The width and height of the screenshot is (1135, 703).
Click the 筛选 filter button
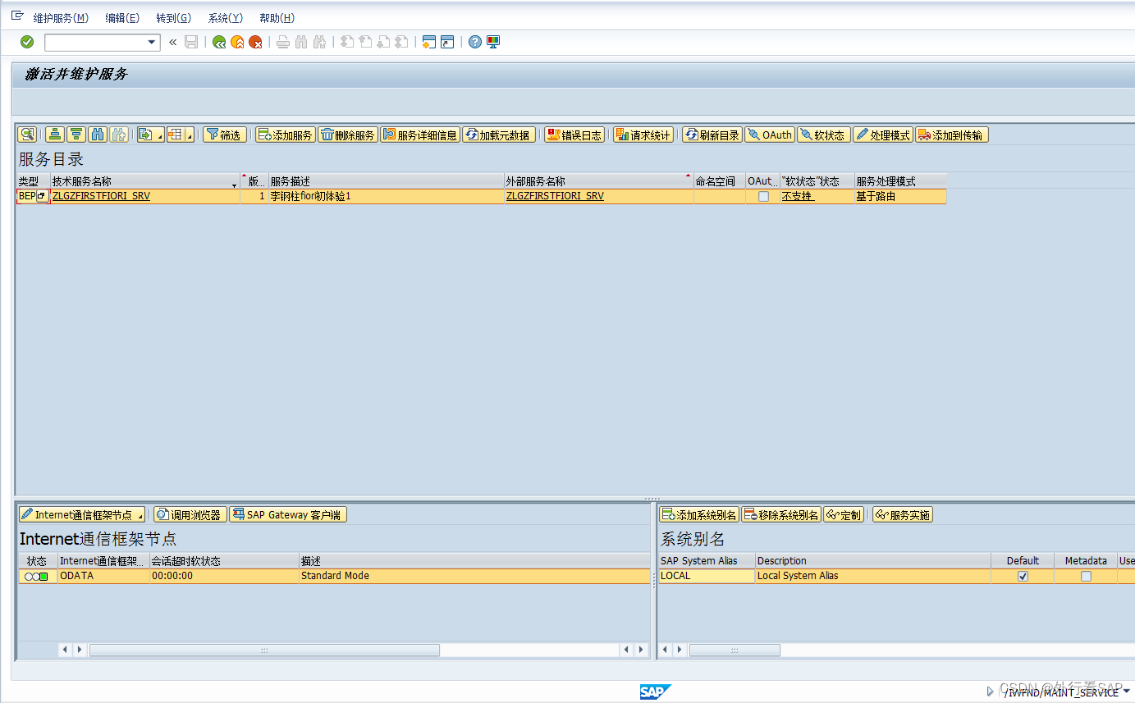click(223, 135)
